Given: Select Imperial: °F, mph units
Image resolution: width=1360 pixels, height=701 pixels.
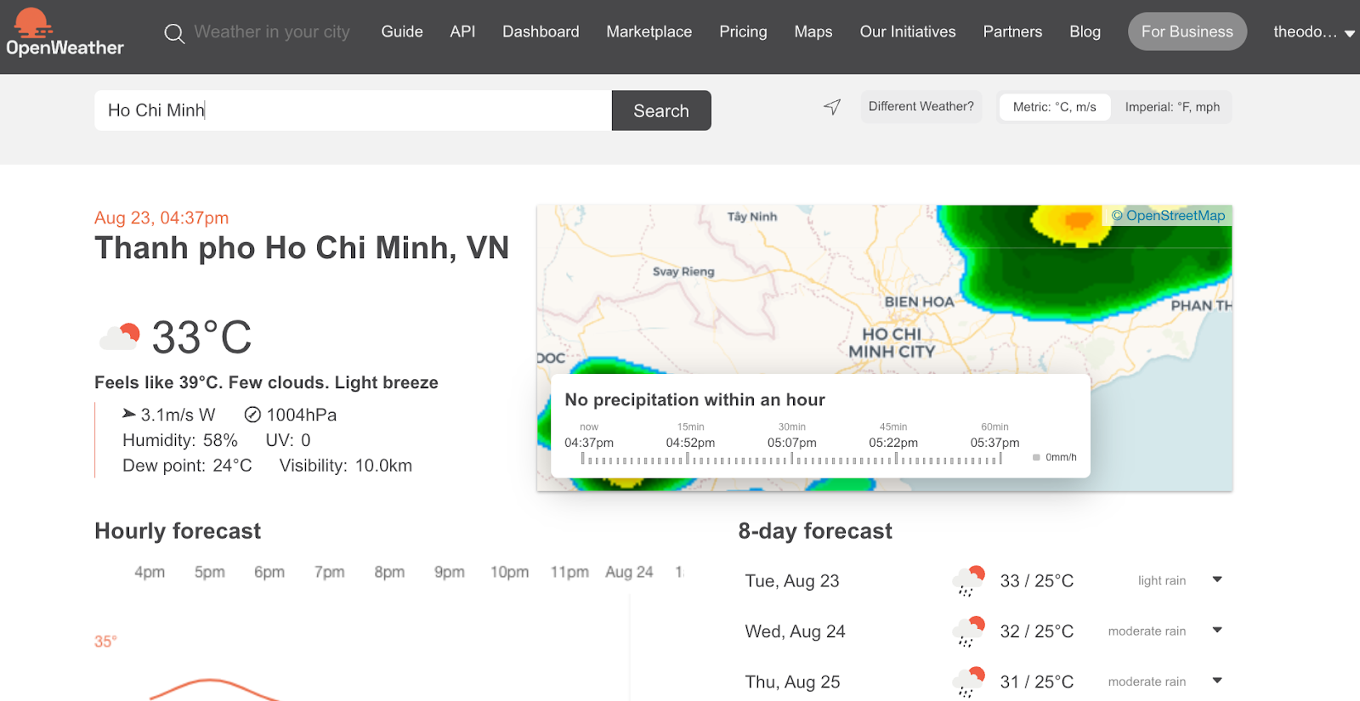Looking at the screenshot, I should (1172, 107).
